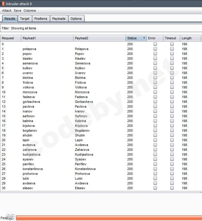
Task: Select the 'Prohorova' Payload2 cell
Action: pos(82,174)
